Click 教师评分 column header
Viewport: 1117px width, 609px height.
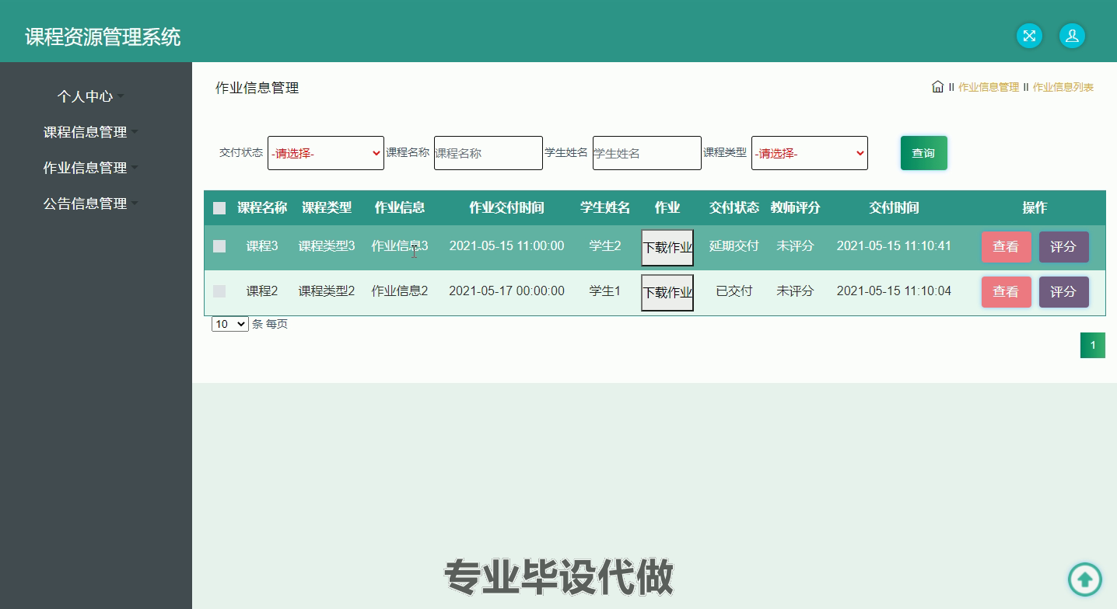796,207
